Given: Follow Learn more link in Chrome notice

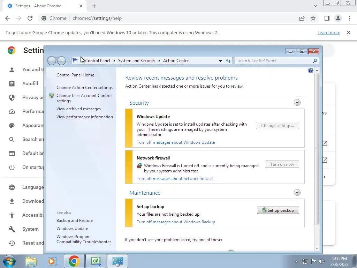Looking at the screenshot, I should coord(329,32).
